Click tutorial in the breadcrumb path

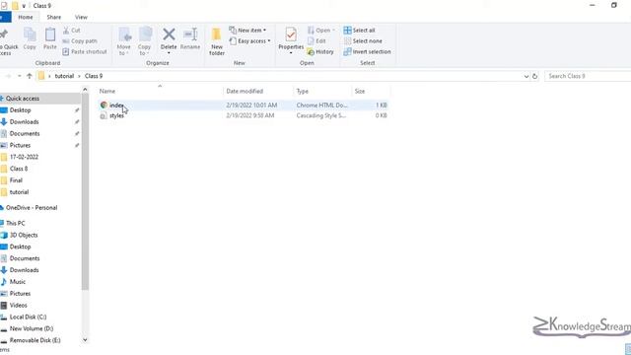click(x=64, y=76)
